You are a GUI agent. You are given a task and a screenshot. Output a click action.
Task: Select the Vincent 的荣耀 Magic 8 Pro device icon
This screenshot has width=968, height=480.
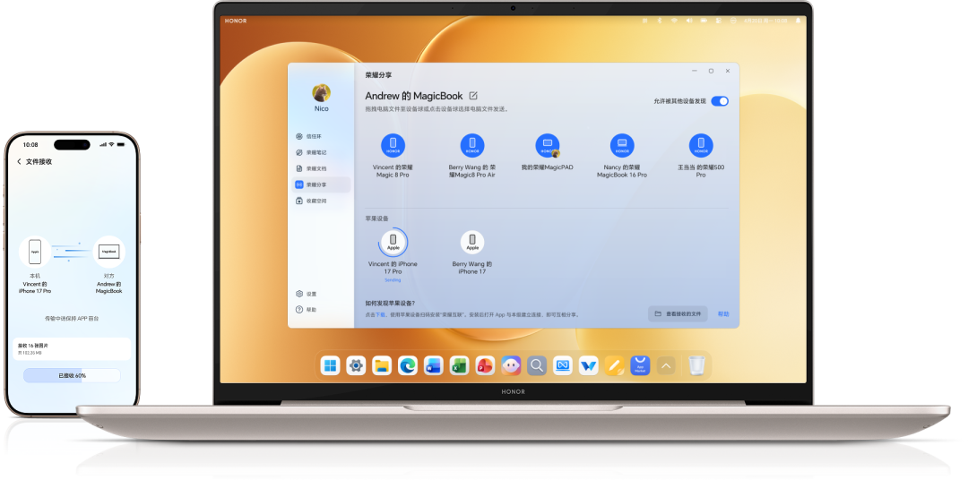(393, 146)
